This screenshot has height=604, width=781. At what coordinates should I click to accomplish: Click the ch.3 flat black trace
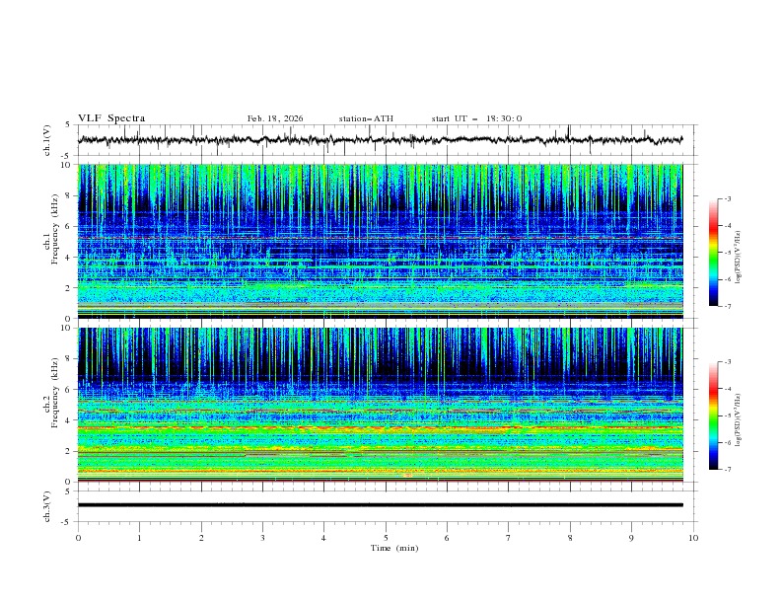pos(380,505)
